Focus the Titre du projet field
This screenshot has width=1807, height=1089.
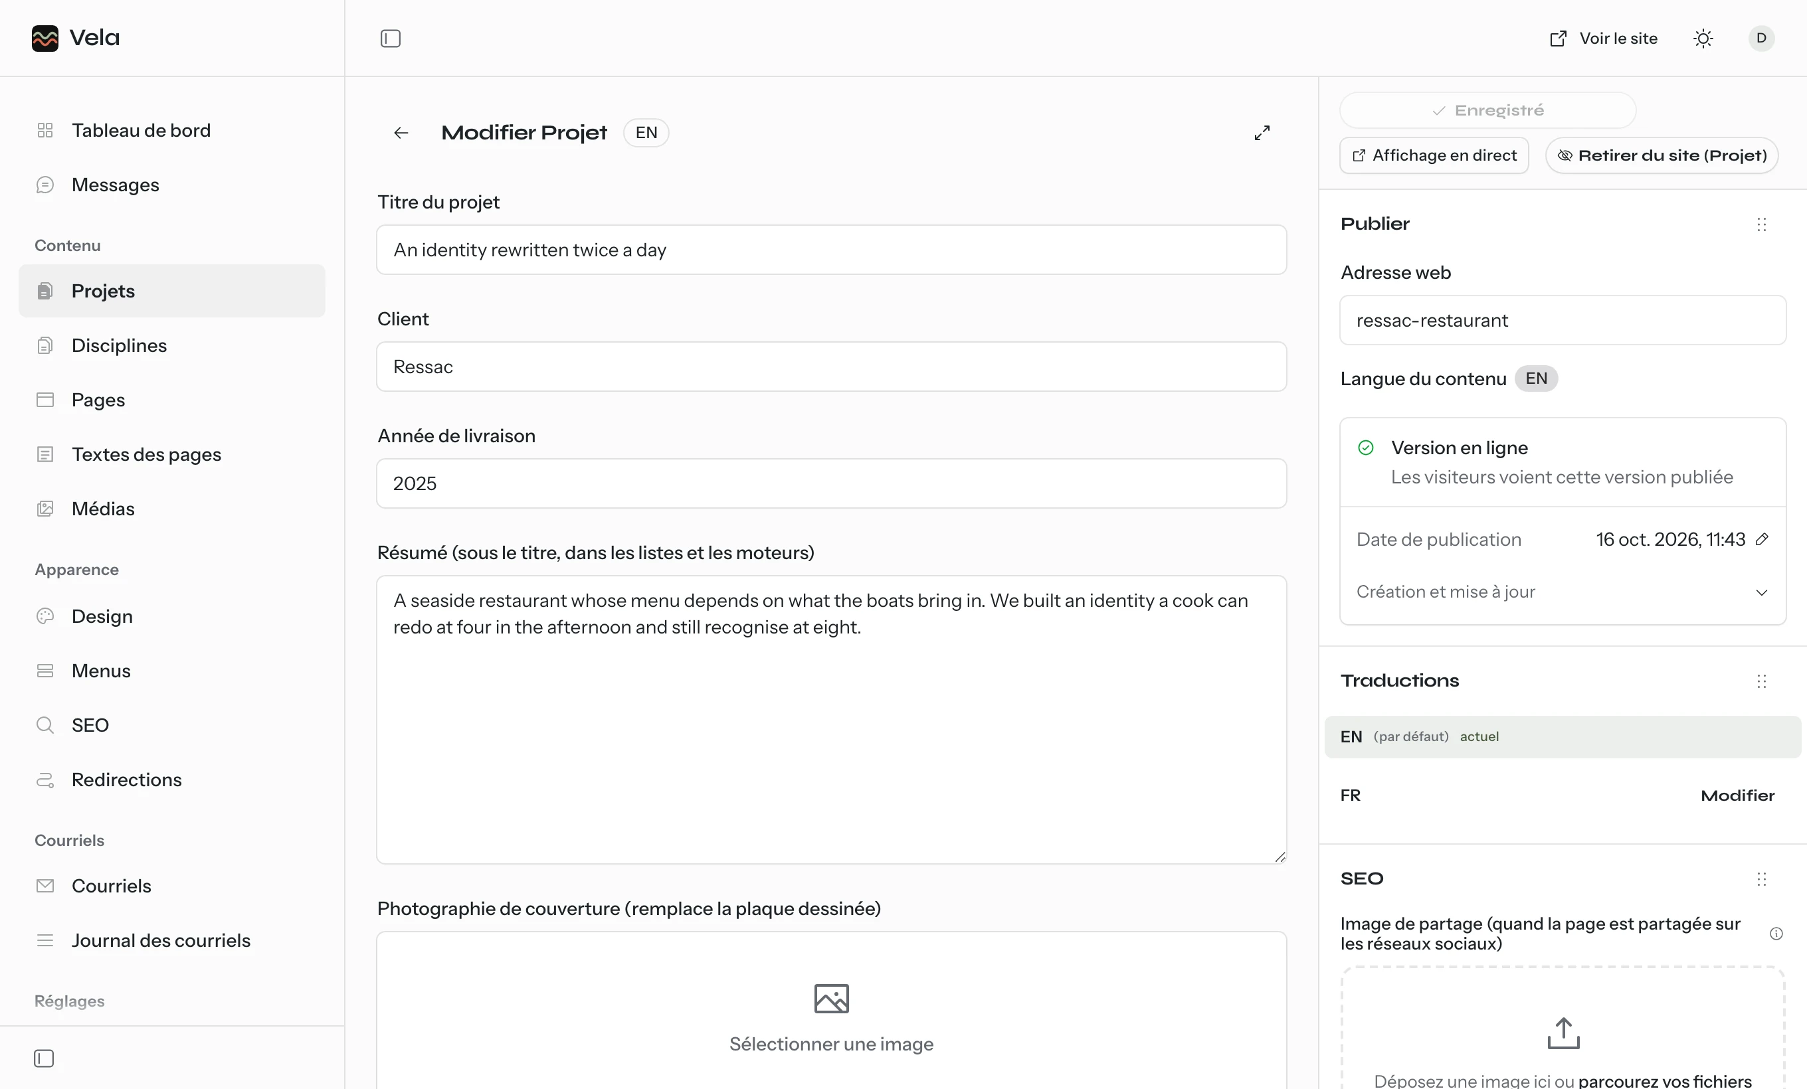pyautogui.click(x=831, y=250)
